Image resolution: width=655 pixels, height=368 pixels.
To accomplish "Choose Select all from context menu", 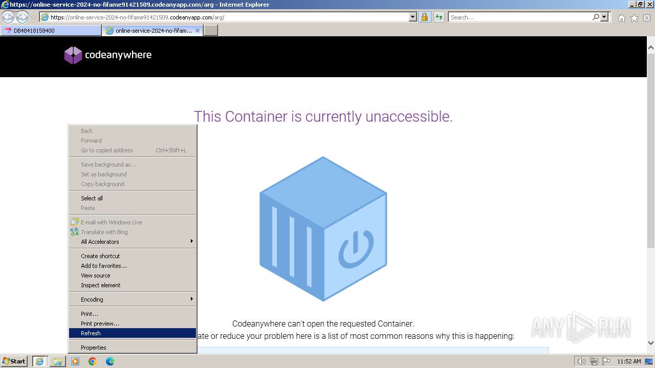I will [x=133, y=198].
